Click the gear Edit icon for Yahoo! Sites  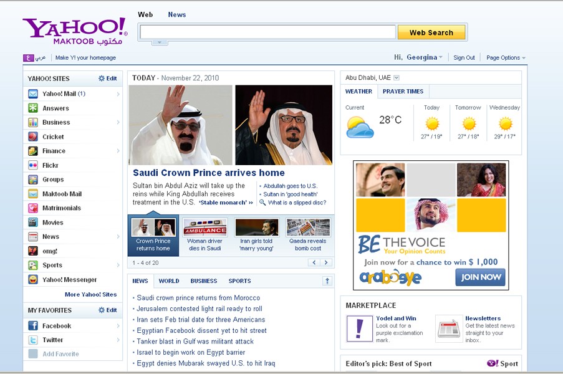(x=102, y=79)
